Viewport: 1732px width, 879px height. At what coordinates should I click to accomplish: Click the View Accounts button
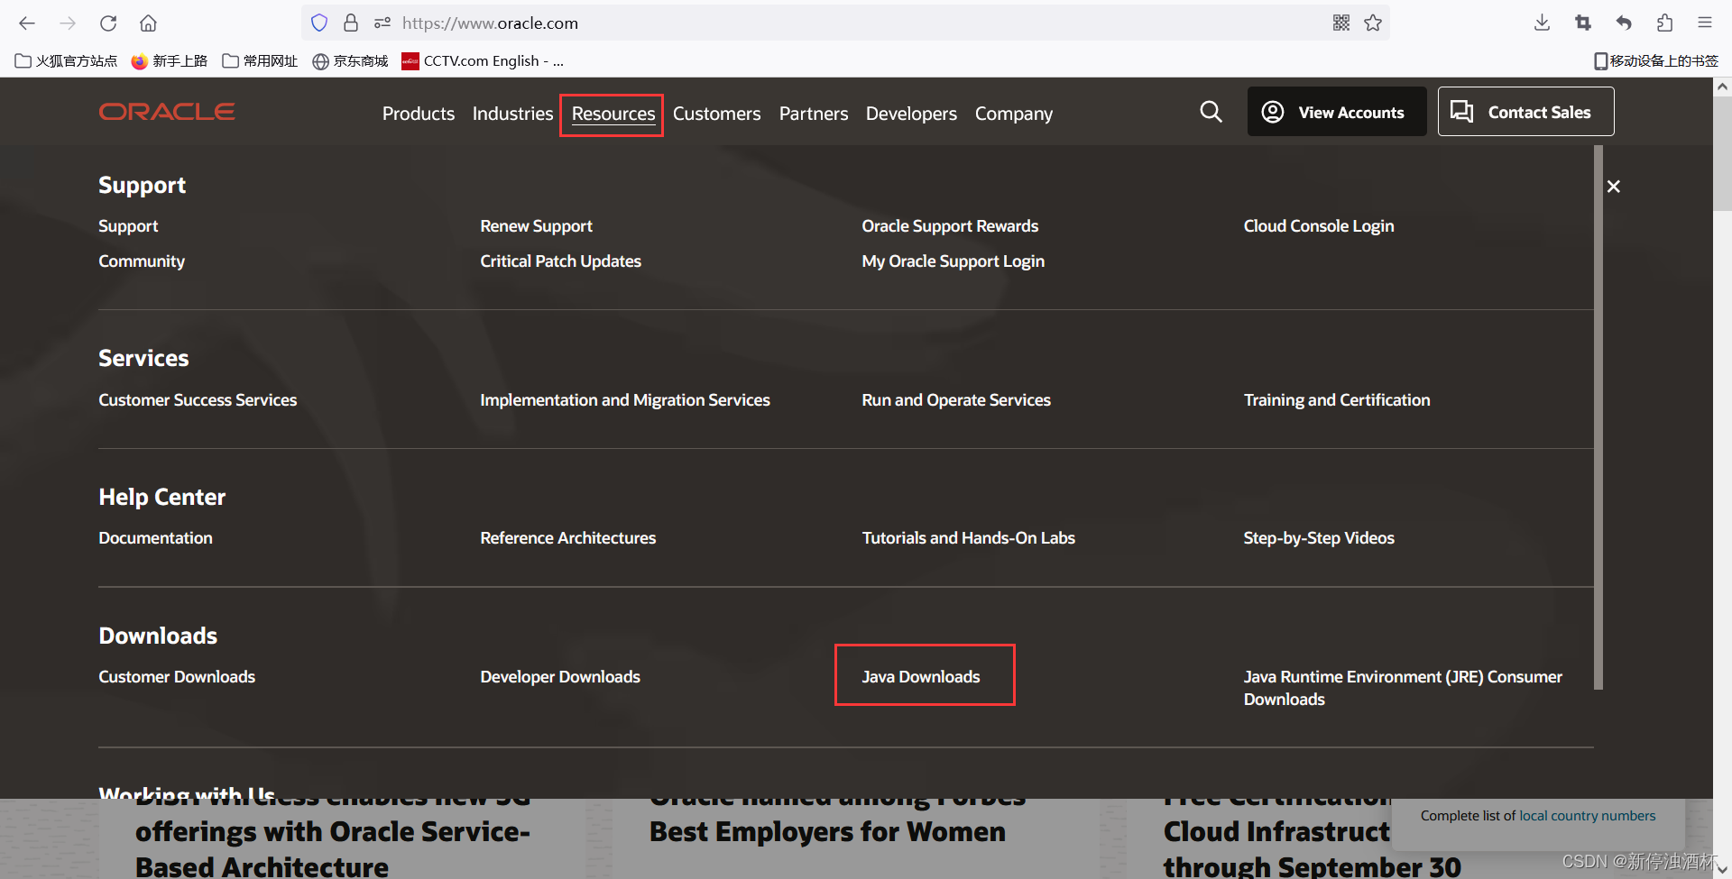coord(1337,112)
